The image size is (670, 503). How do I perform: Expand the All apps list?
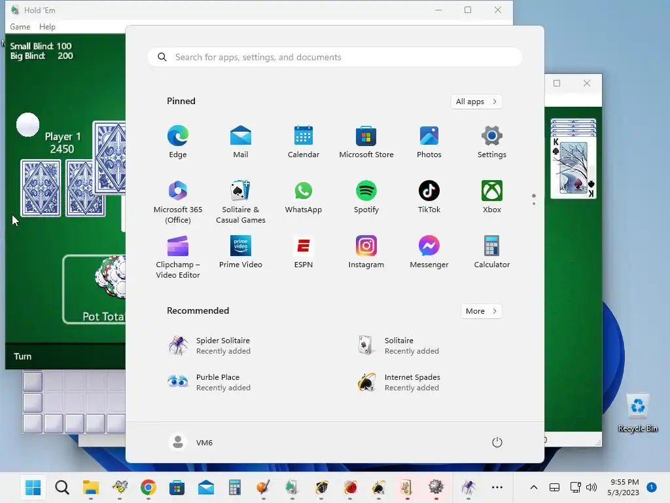click(476, 102)
